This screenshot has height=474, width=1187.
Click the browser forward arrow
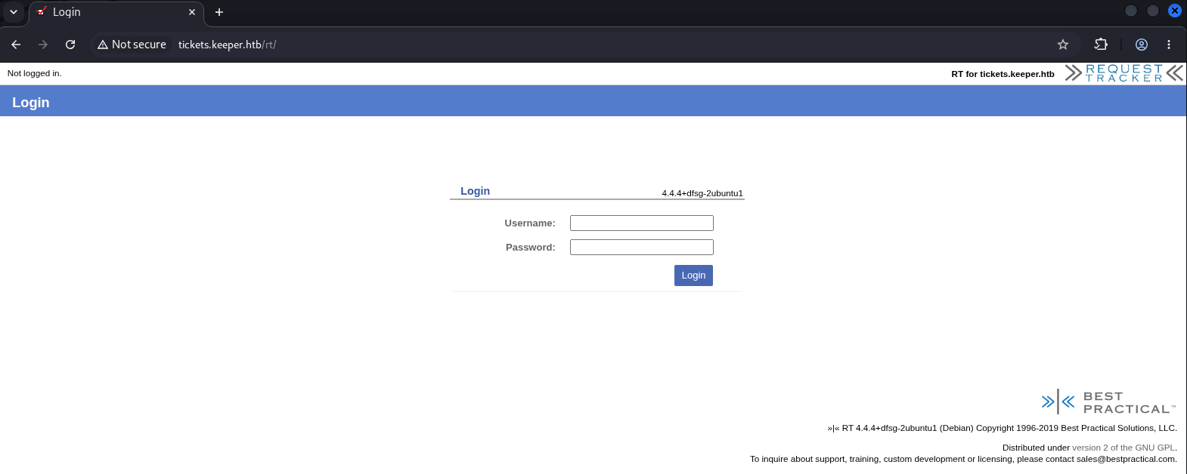tap(43, 45)
